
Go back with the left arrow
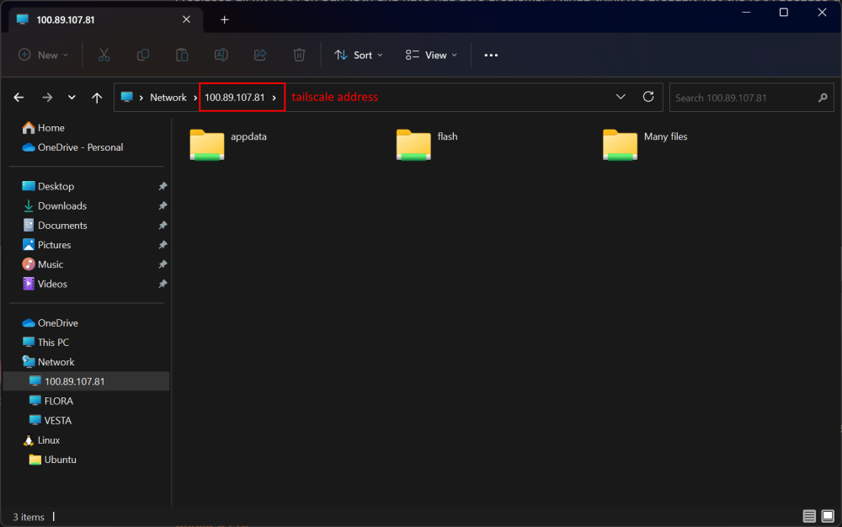tap(19, 97)
